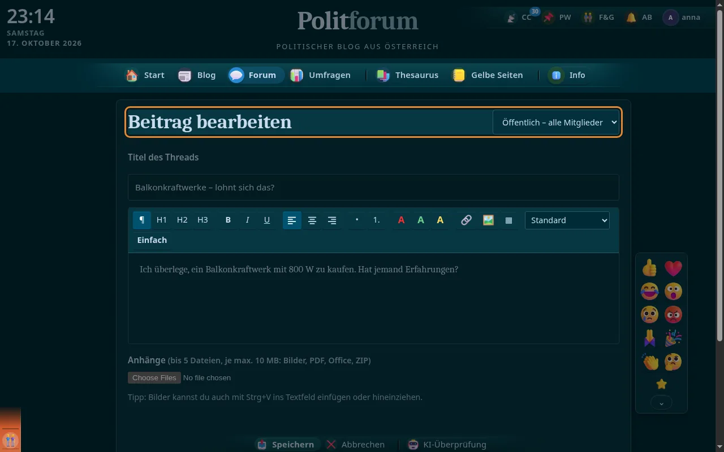The height and width of the screenshot is (452, 724).
Task: Open the anna user menu
Action: pos(682,18)
